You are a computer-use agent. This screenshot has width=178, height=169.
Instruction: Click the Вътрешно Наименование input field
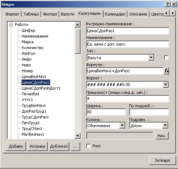127,31
